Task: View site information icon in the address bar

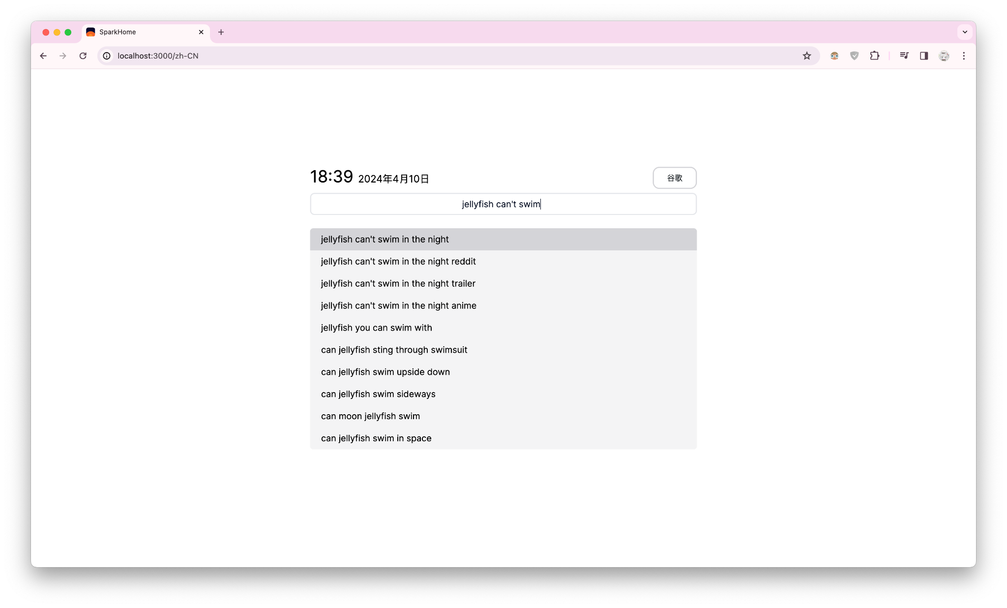Action: [107, 56]
